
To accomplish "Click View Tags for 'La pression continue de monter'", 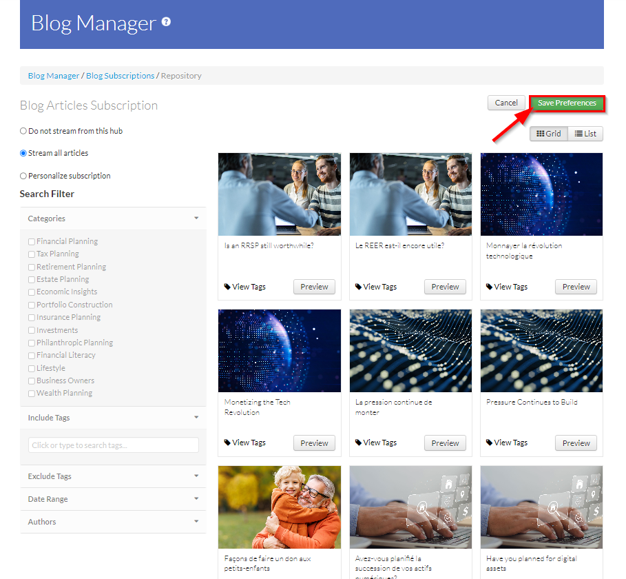I will [376, 443].
